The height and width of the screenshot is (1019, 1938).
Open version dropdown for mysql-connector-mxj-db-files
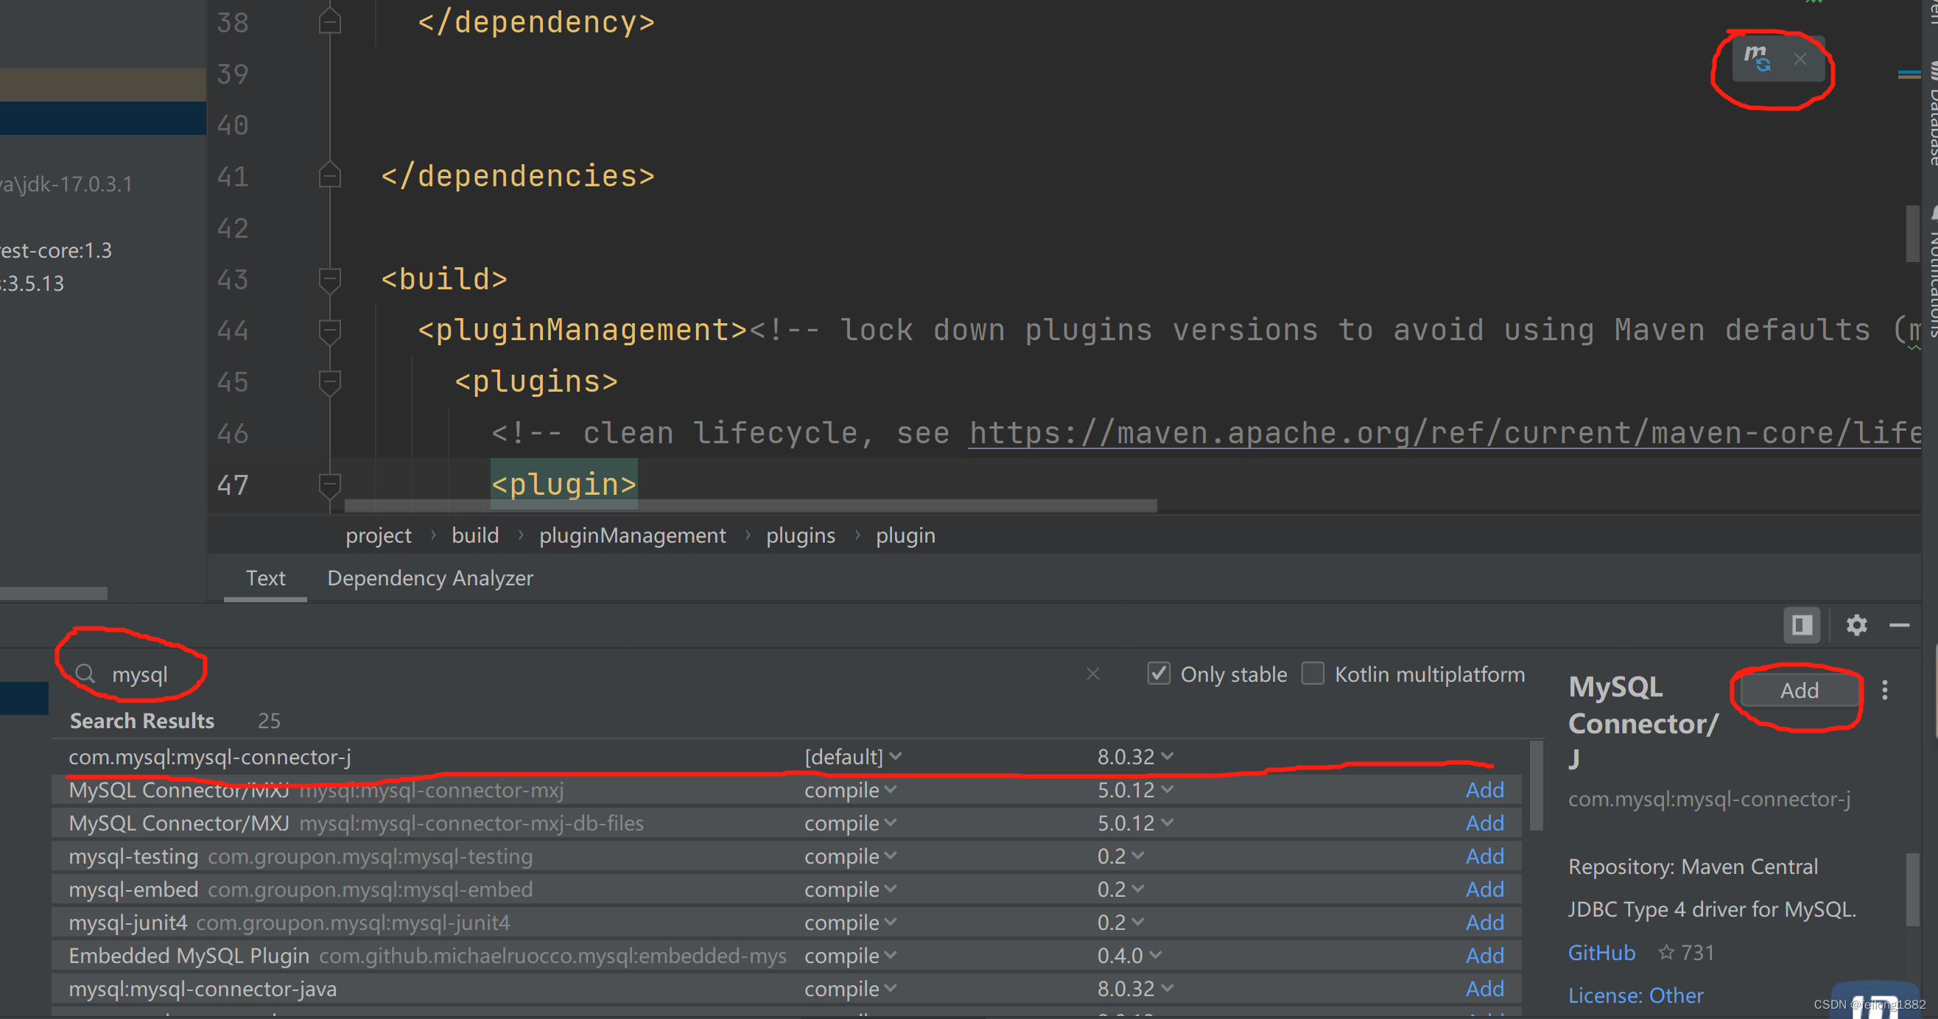point(1134,822)
